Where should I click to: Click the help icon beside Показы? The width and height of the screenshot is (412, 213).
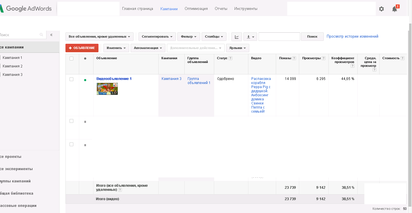(294, 58)
